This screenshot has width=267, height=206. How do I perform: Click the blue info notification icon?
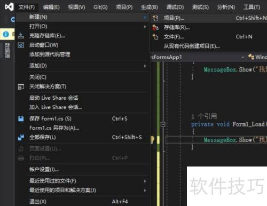[x=6, y=34]
